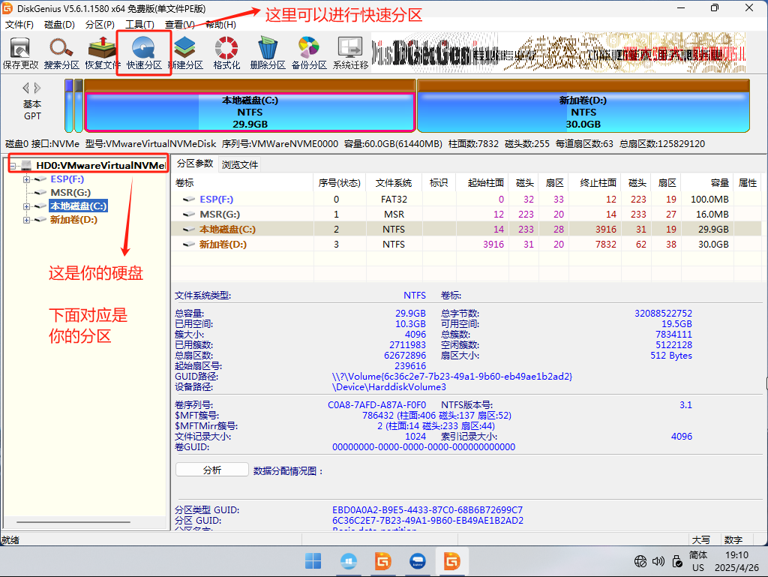Select 本地磁盘(C:) in the disk tree

click(78, 206)
